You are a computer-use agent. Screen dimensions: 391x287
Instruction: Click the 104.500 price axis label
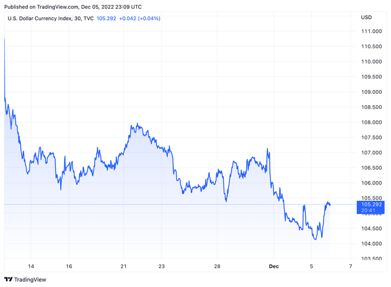point(371,228)
